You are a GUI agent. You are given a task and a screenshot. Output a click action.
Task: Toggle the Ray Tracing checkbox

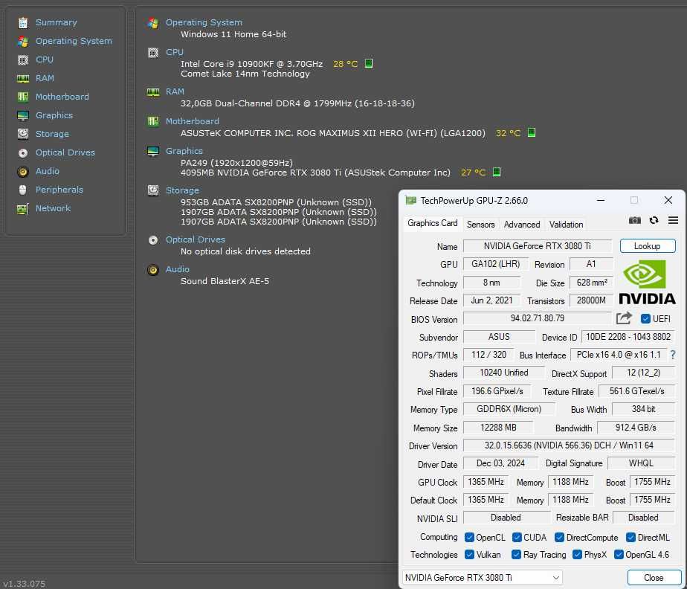[x=516, y=554]
